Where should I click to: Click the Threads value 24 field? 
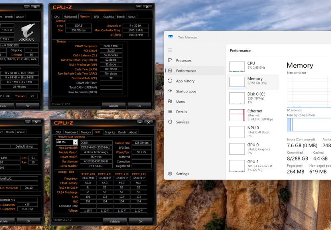(x=32, y=96)
